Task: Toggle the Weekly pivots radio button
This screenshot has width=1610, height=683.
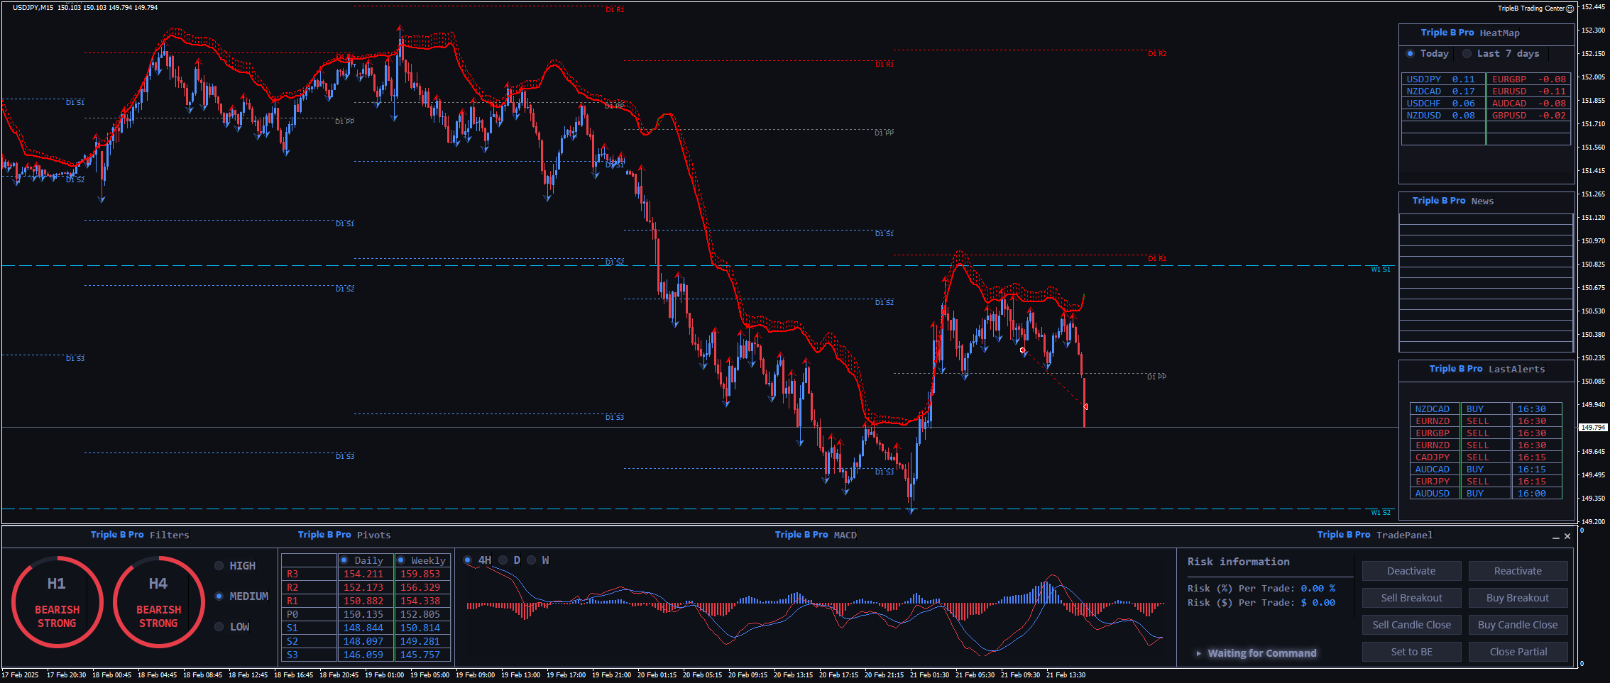Action: click(401, 560)
